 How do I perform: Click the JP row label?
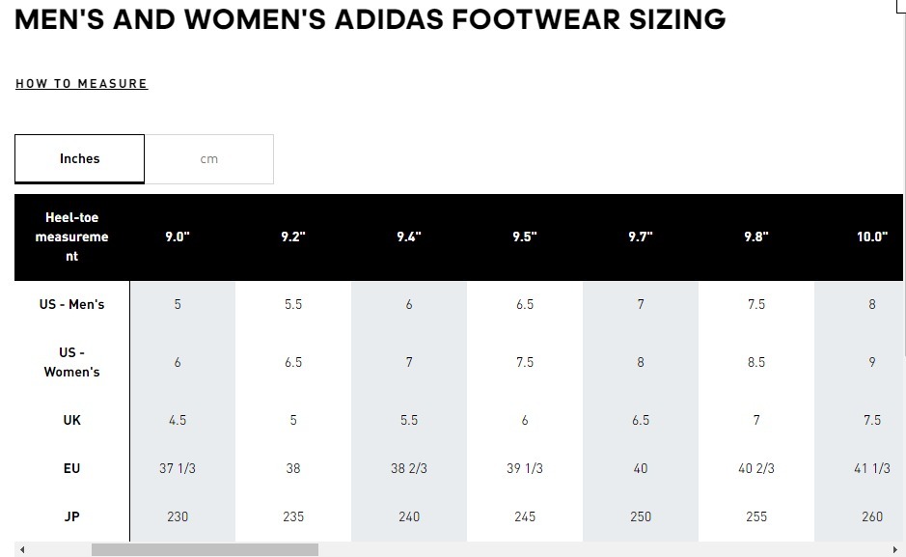[71, 516]
